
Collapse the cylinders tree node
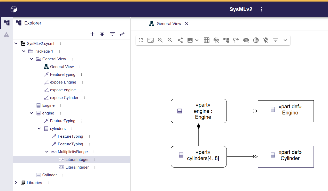[x=39, y=129]
